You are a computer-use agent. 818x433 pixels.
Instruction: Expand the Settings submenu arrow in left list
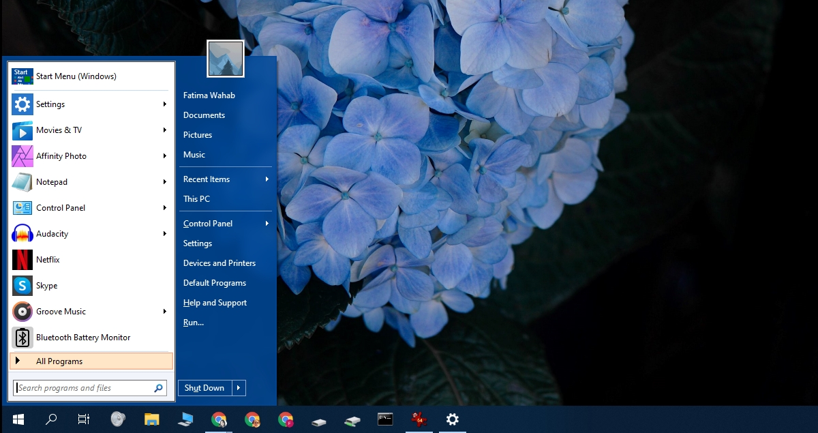tap(165, 104)
